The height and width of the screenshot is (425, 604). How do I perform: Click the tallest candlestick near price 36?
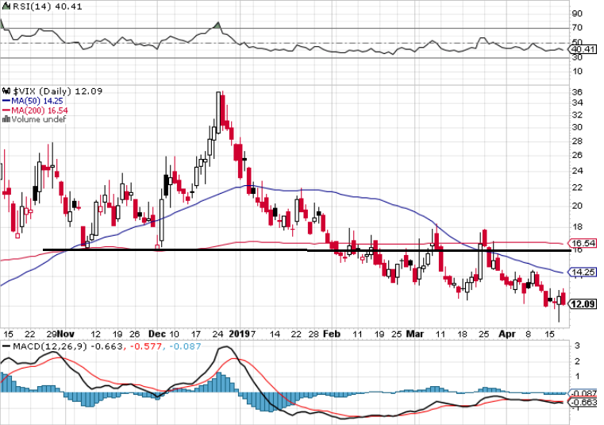coord(219,107)
